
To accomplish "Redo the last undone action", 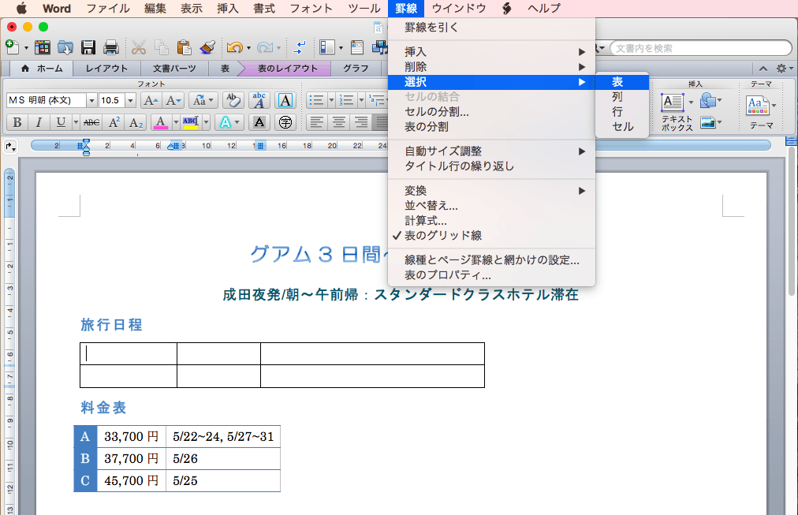I will [265, 48].
